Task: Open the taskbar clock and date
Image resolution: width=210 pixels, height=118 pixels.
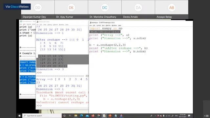Action: pyautogui.click(x=183, y=116)
